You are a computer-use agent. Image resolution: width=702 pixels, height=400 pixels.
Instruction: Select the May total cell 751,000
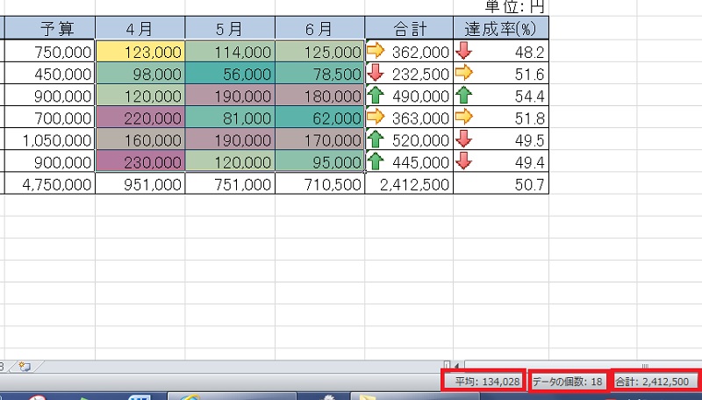click(x=230, y=184)
